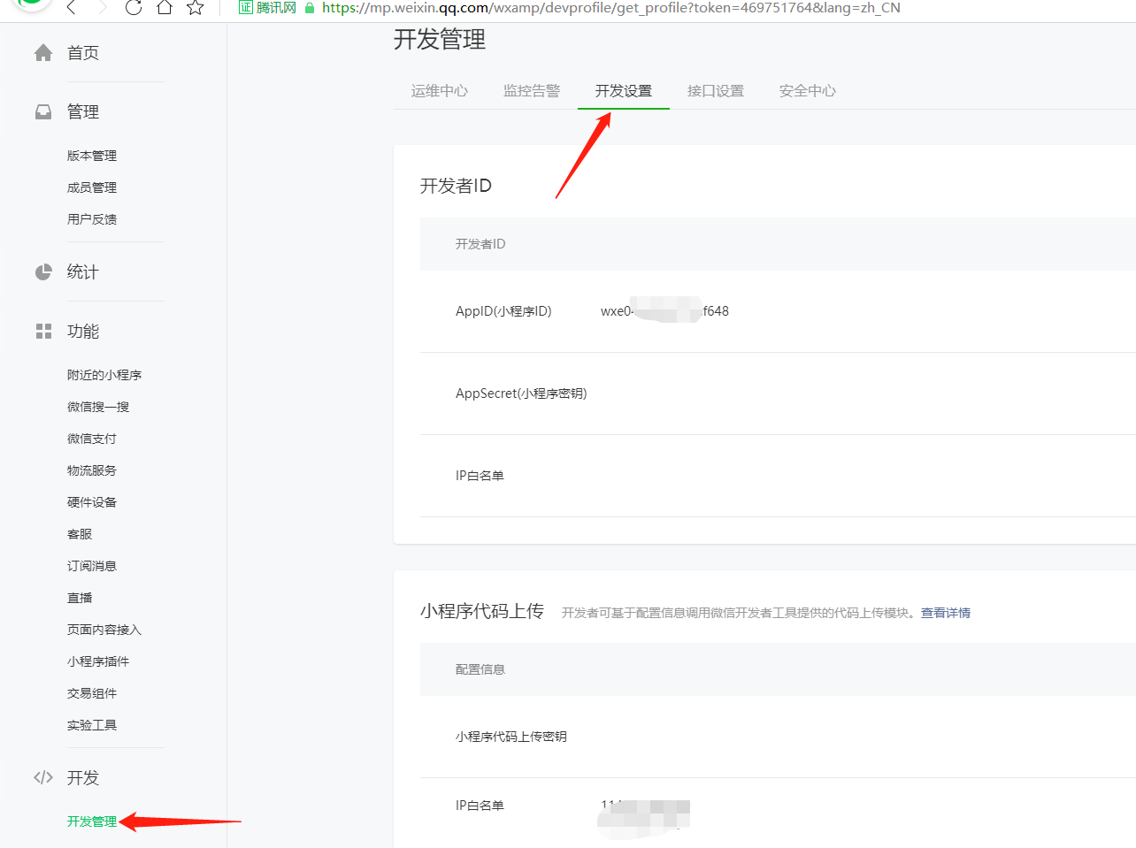Open 硬件设备 in sidebar
The image size is (1136, 848).
coord(92,502)
